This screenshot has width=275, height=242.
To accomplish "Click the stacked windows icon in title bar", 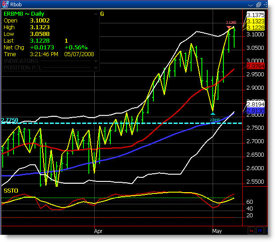I will coord(258,4).
